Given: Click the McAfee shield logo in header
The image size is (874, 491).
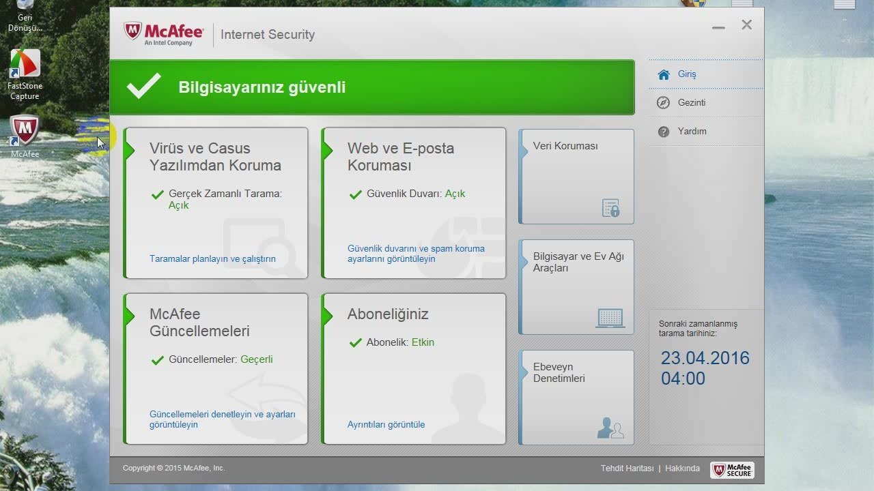Looking at the screenshot, I should pos(132,32).
